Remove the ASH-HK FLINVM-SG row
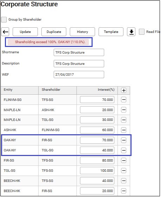 coord(124,130)
